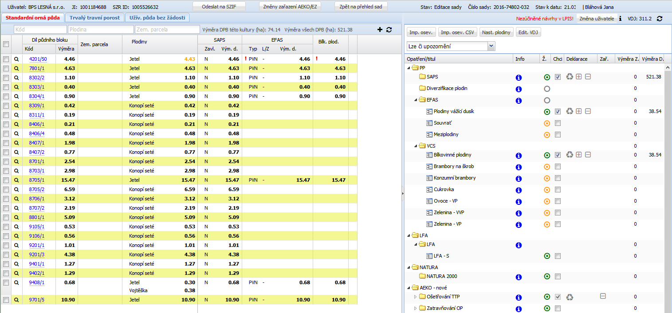This screenshot has width=672, height=313.
Task: Open the magnifier for block 4201/50
Action: (16, 59)
